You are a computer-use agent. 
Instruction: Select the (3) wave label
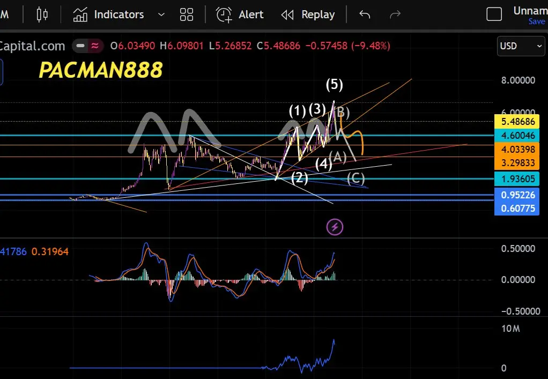317,109
